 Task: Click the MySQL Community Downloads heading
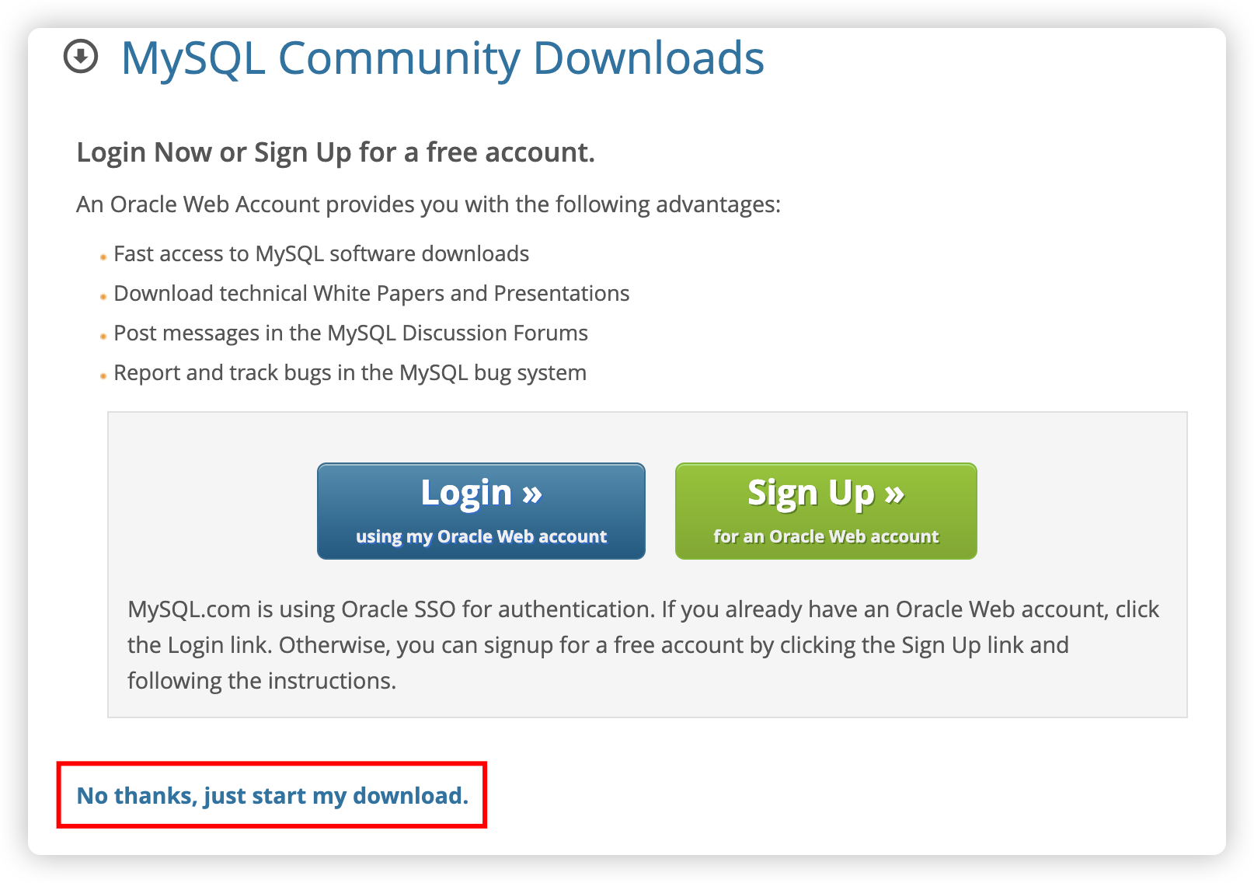pos(443,58)
